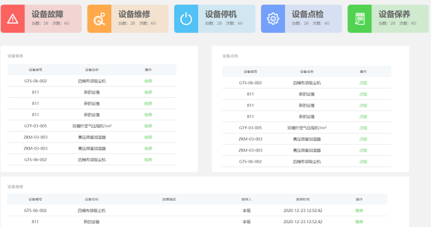The height and width of the screenshot is (227, 431).
Task: Click 维修 link for GTS-06-002 repair row
Action: (359, 210)
